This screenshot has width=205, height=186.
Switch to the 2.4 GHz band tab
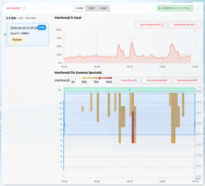coord(79,8)
